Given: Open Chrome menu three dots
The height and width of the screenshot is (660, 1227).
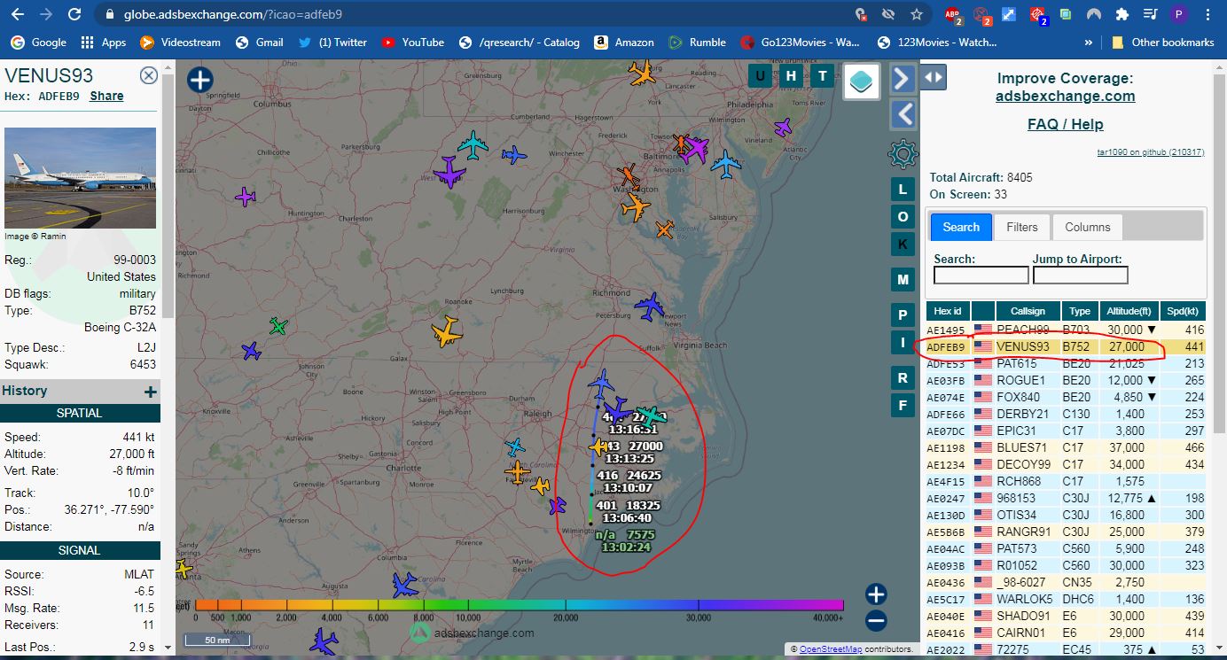Looking at the screenshot, I should click(1207, 14).
